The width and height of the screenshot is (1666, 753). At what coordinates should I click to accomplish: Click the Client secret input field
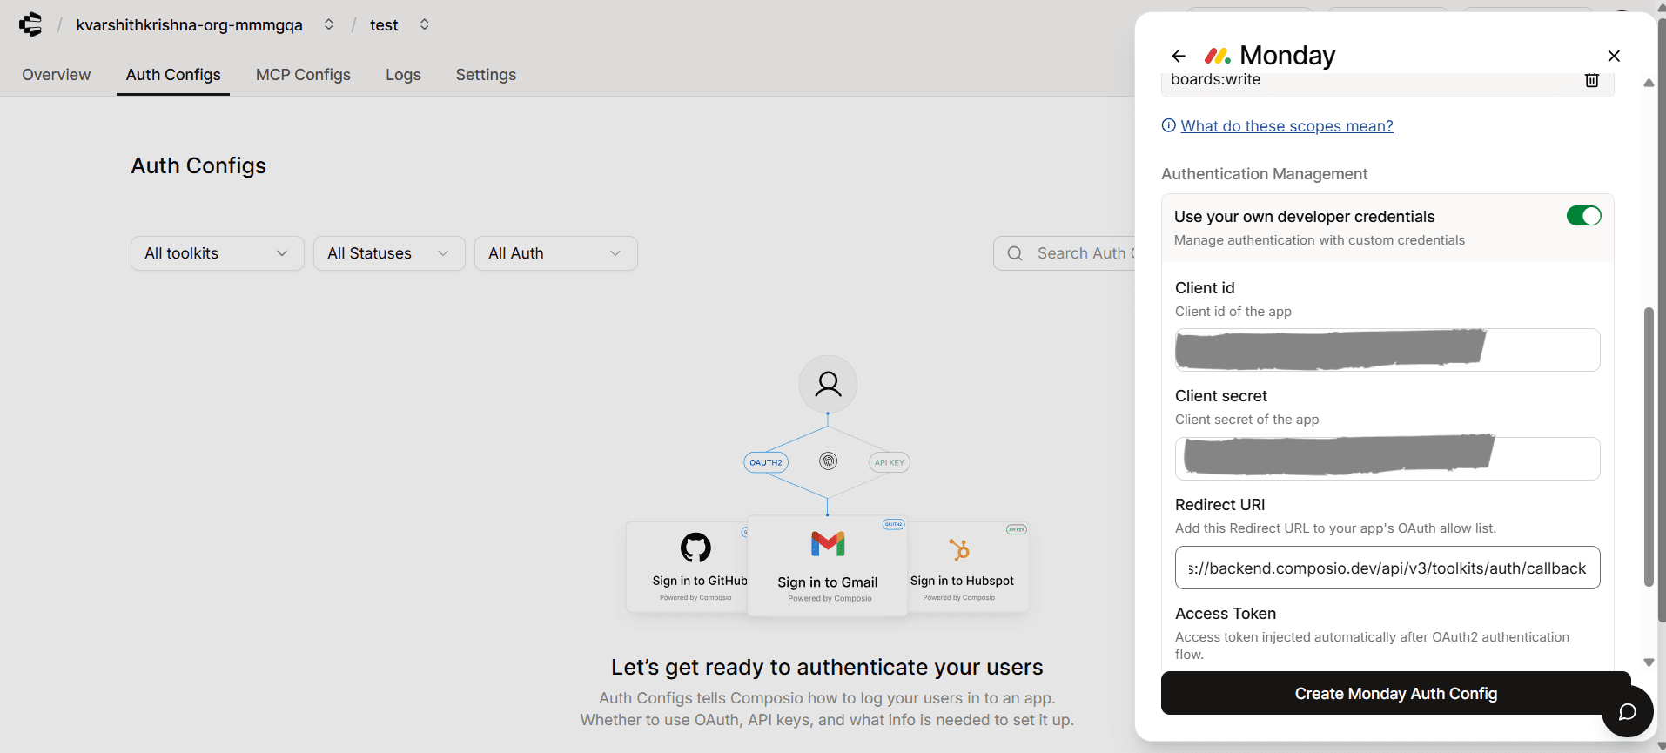click(1387, 459)
